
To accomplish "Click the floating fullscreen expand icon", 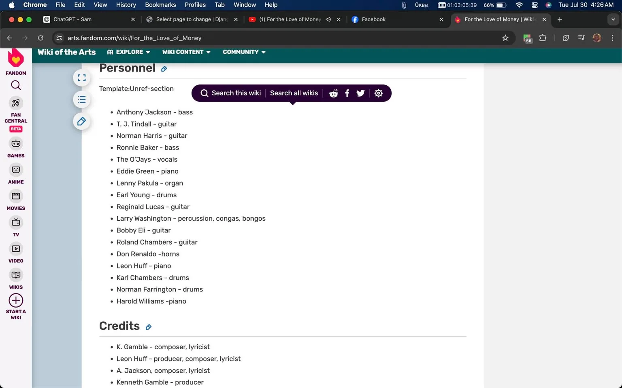I will (81, 78).
